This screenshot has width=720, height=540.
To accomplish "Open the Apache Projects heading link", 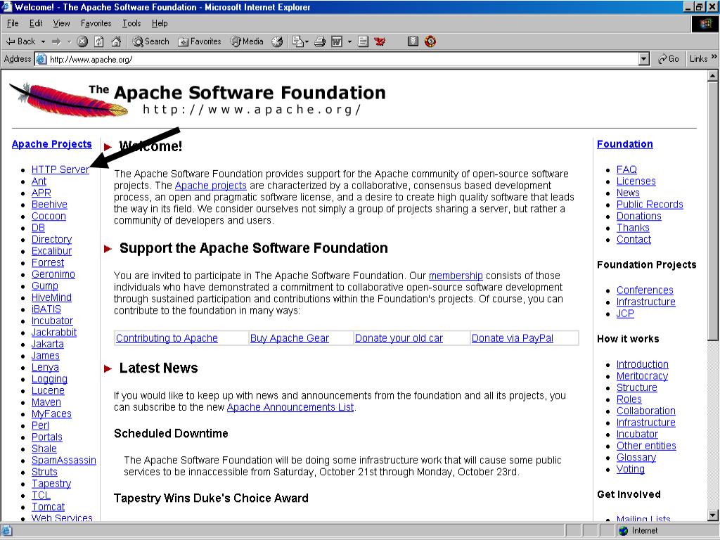I will pos(52,144).
